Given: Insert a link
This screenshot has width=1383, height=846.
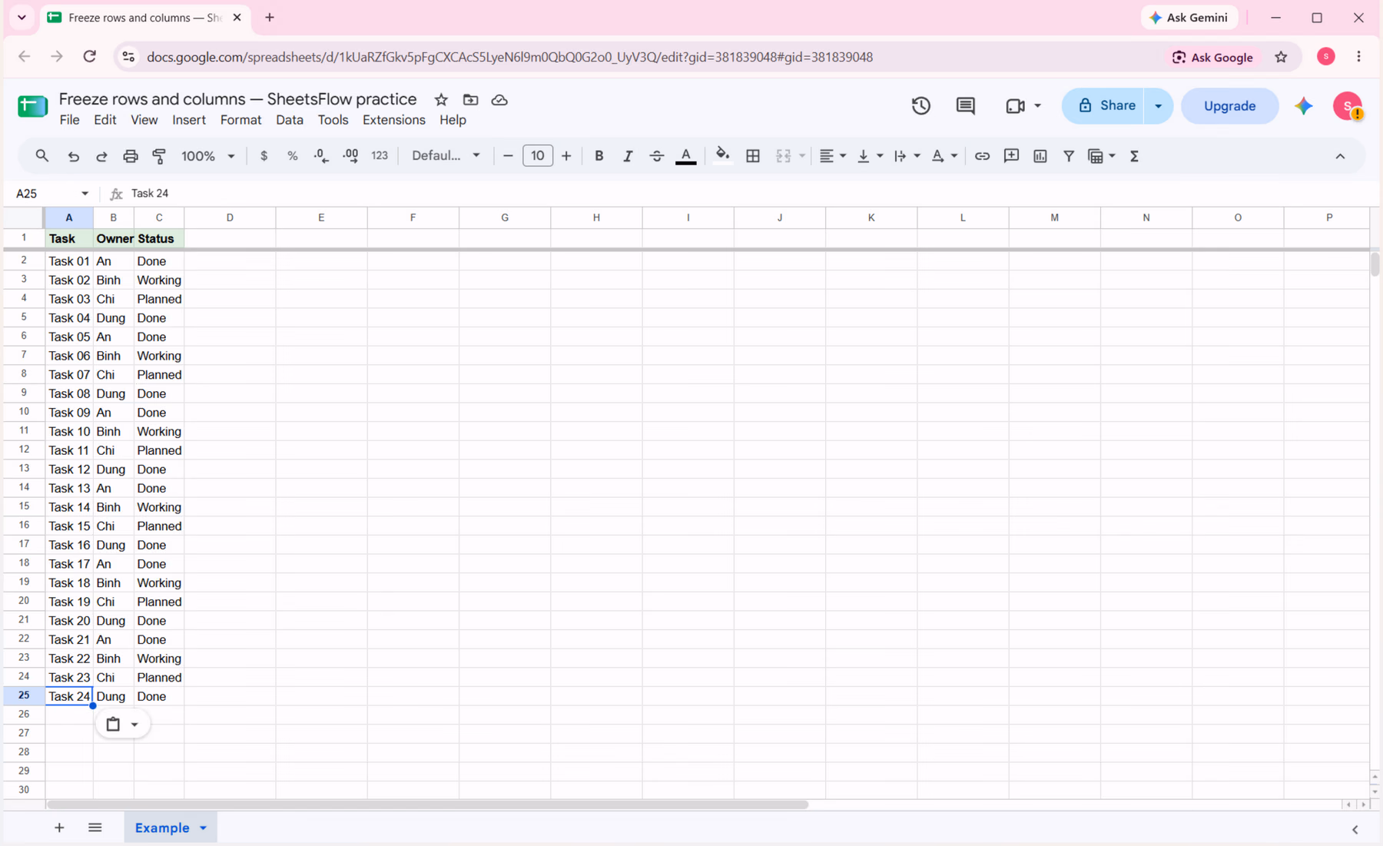Looking at the screenshot, I should click(982, 156).
